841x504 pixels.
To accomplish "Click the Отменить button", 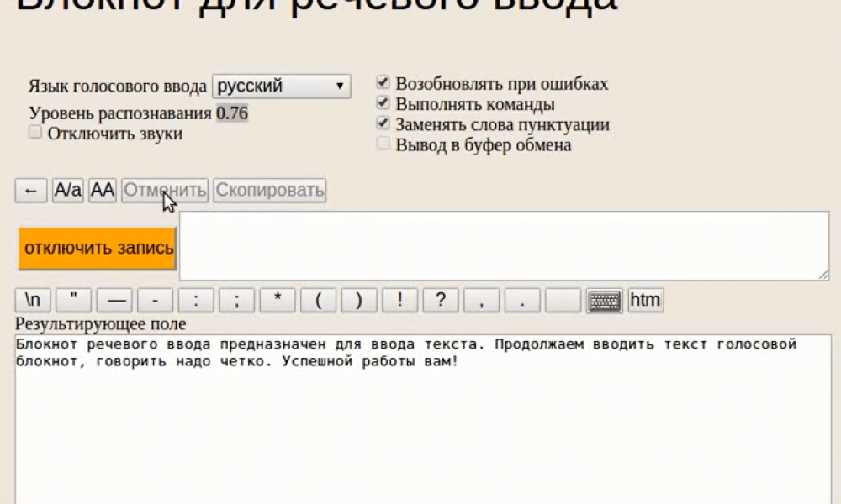I will [165, 191].
